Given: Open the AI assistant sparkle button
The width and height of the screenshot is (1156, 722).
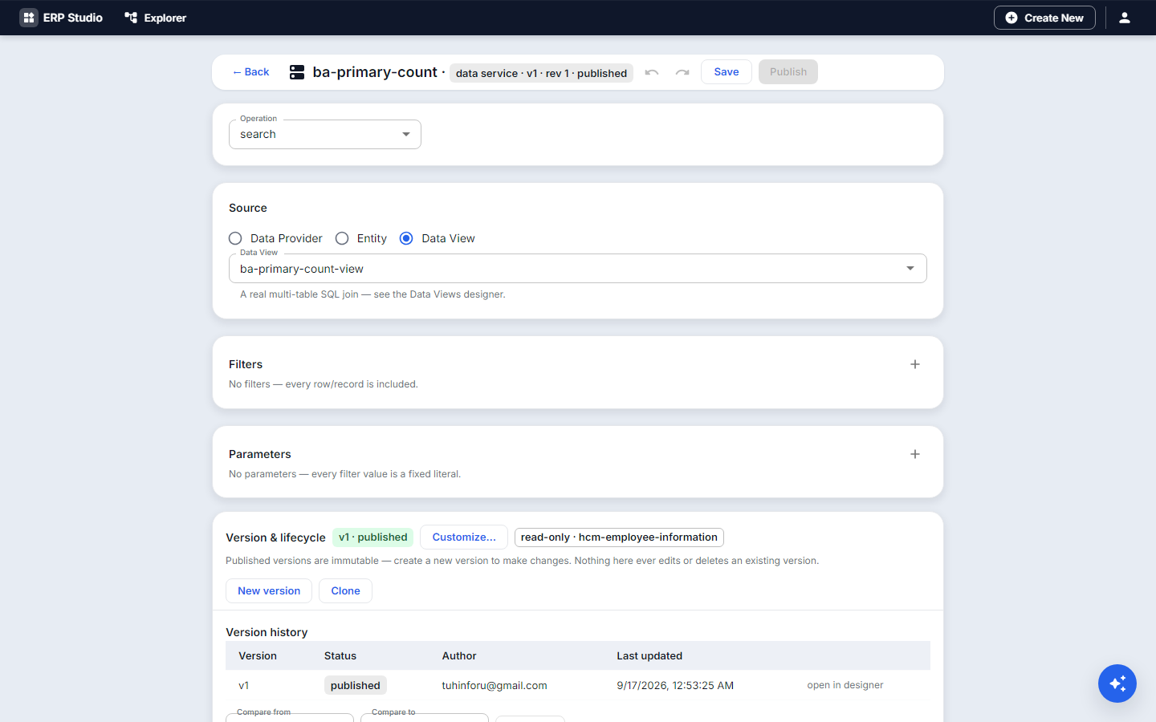Looking at the screenshot, I should [1117, 683].
